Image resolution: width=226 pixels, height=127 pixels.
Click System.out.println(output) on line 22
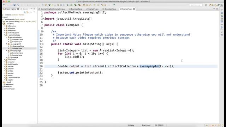point(80,73)
